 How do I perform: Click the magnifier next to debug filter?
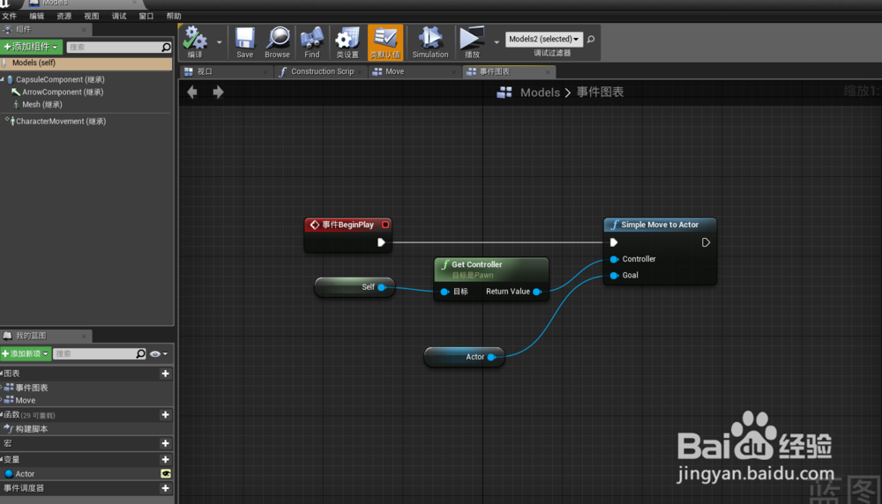click(x=591, y=39)
